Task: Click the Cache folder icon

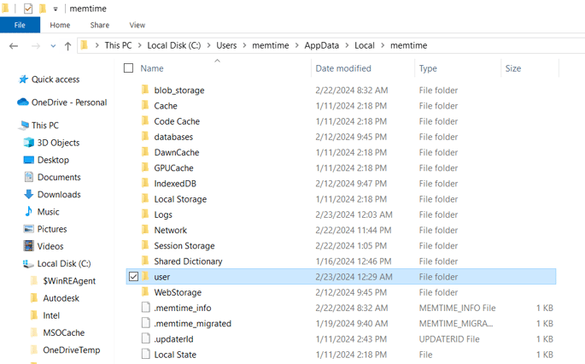Action: click(x=145, y=105)
